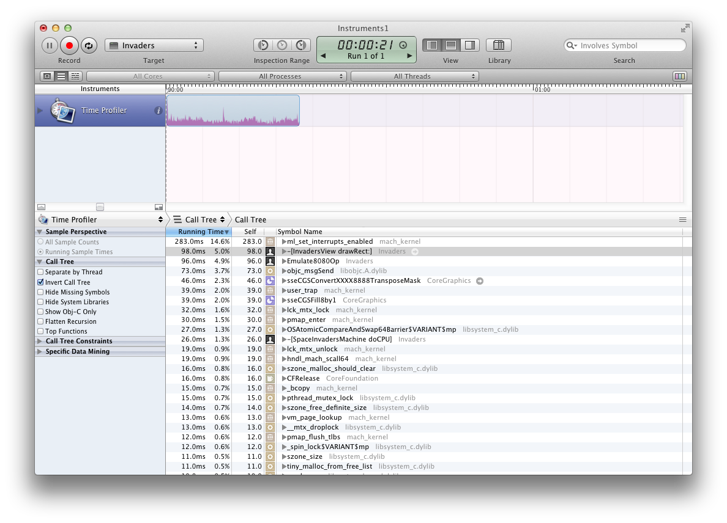The image size is (727, 523).
Task: Uncheck Invert Call Tree
Action: click(41, 282)
